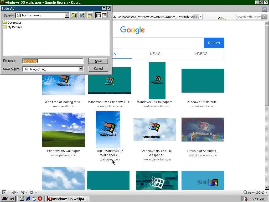269x202 pixels.
Task: Switch Save As file view to List
Action: pyautogui.click(x=98, y=15)
